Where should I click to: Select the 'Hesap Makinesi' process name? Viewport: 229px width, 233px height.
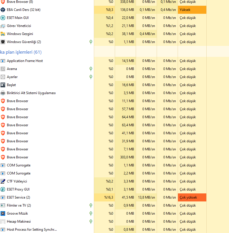[19, 222]
